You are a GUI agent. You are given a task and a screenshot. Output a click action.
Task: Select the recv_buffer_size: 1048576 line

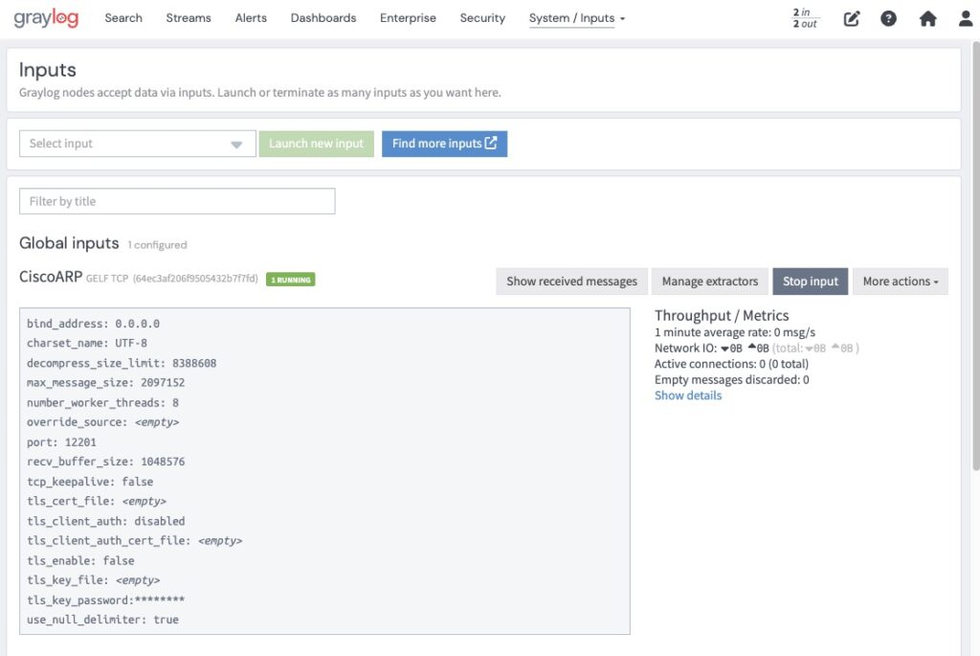pyautogui.click(x=105, y=462)
